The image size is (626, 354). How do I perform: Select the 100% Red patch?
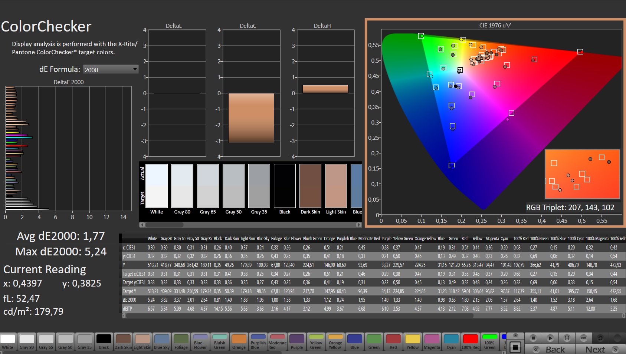(x=471, y=341)
